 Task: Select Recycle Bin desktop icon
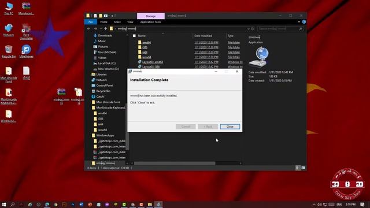point(9,51)
